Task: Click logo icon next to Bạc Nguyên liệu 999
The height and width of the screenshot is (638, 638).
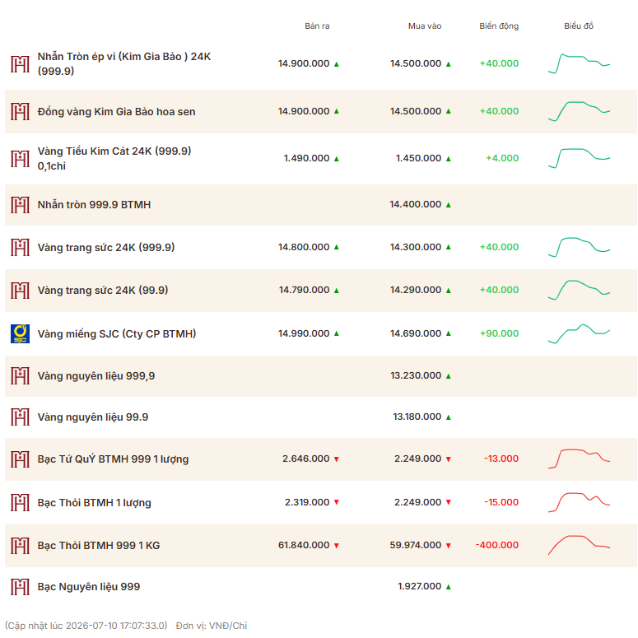Action: [x=20, y=587]
